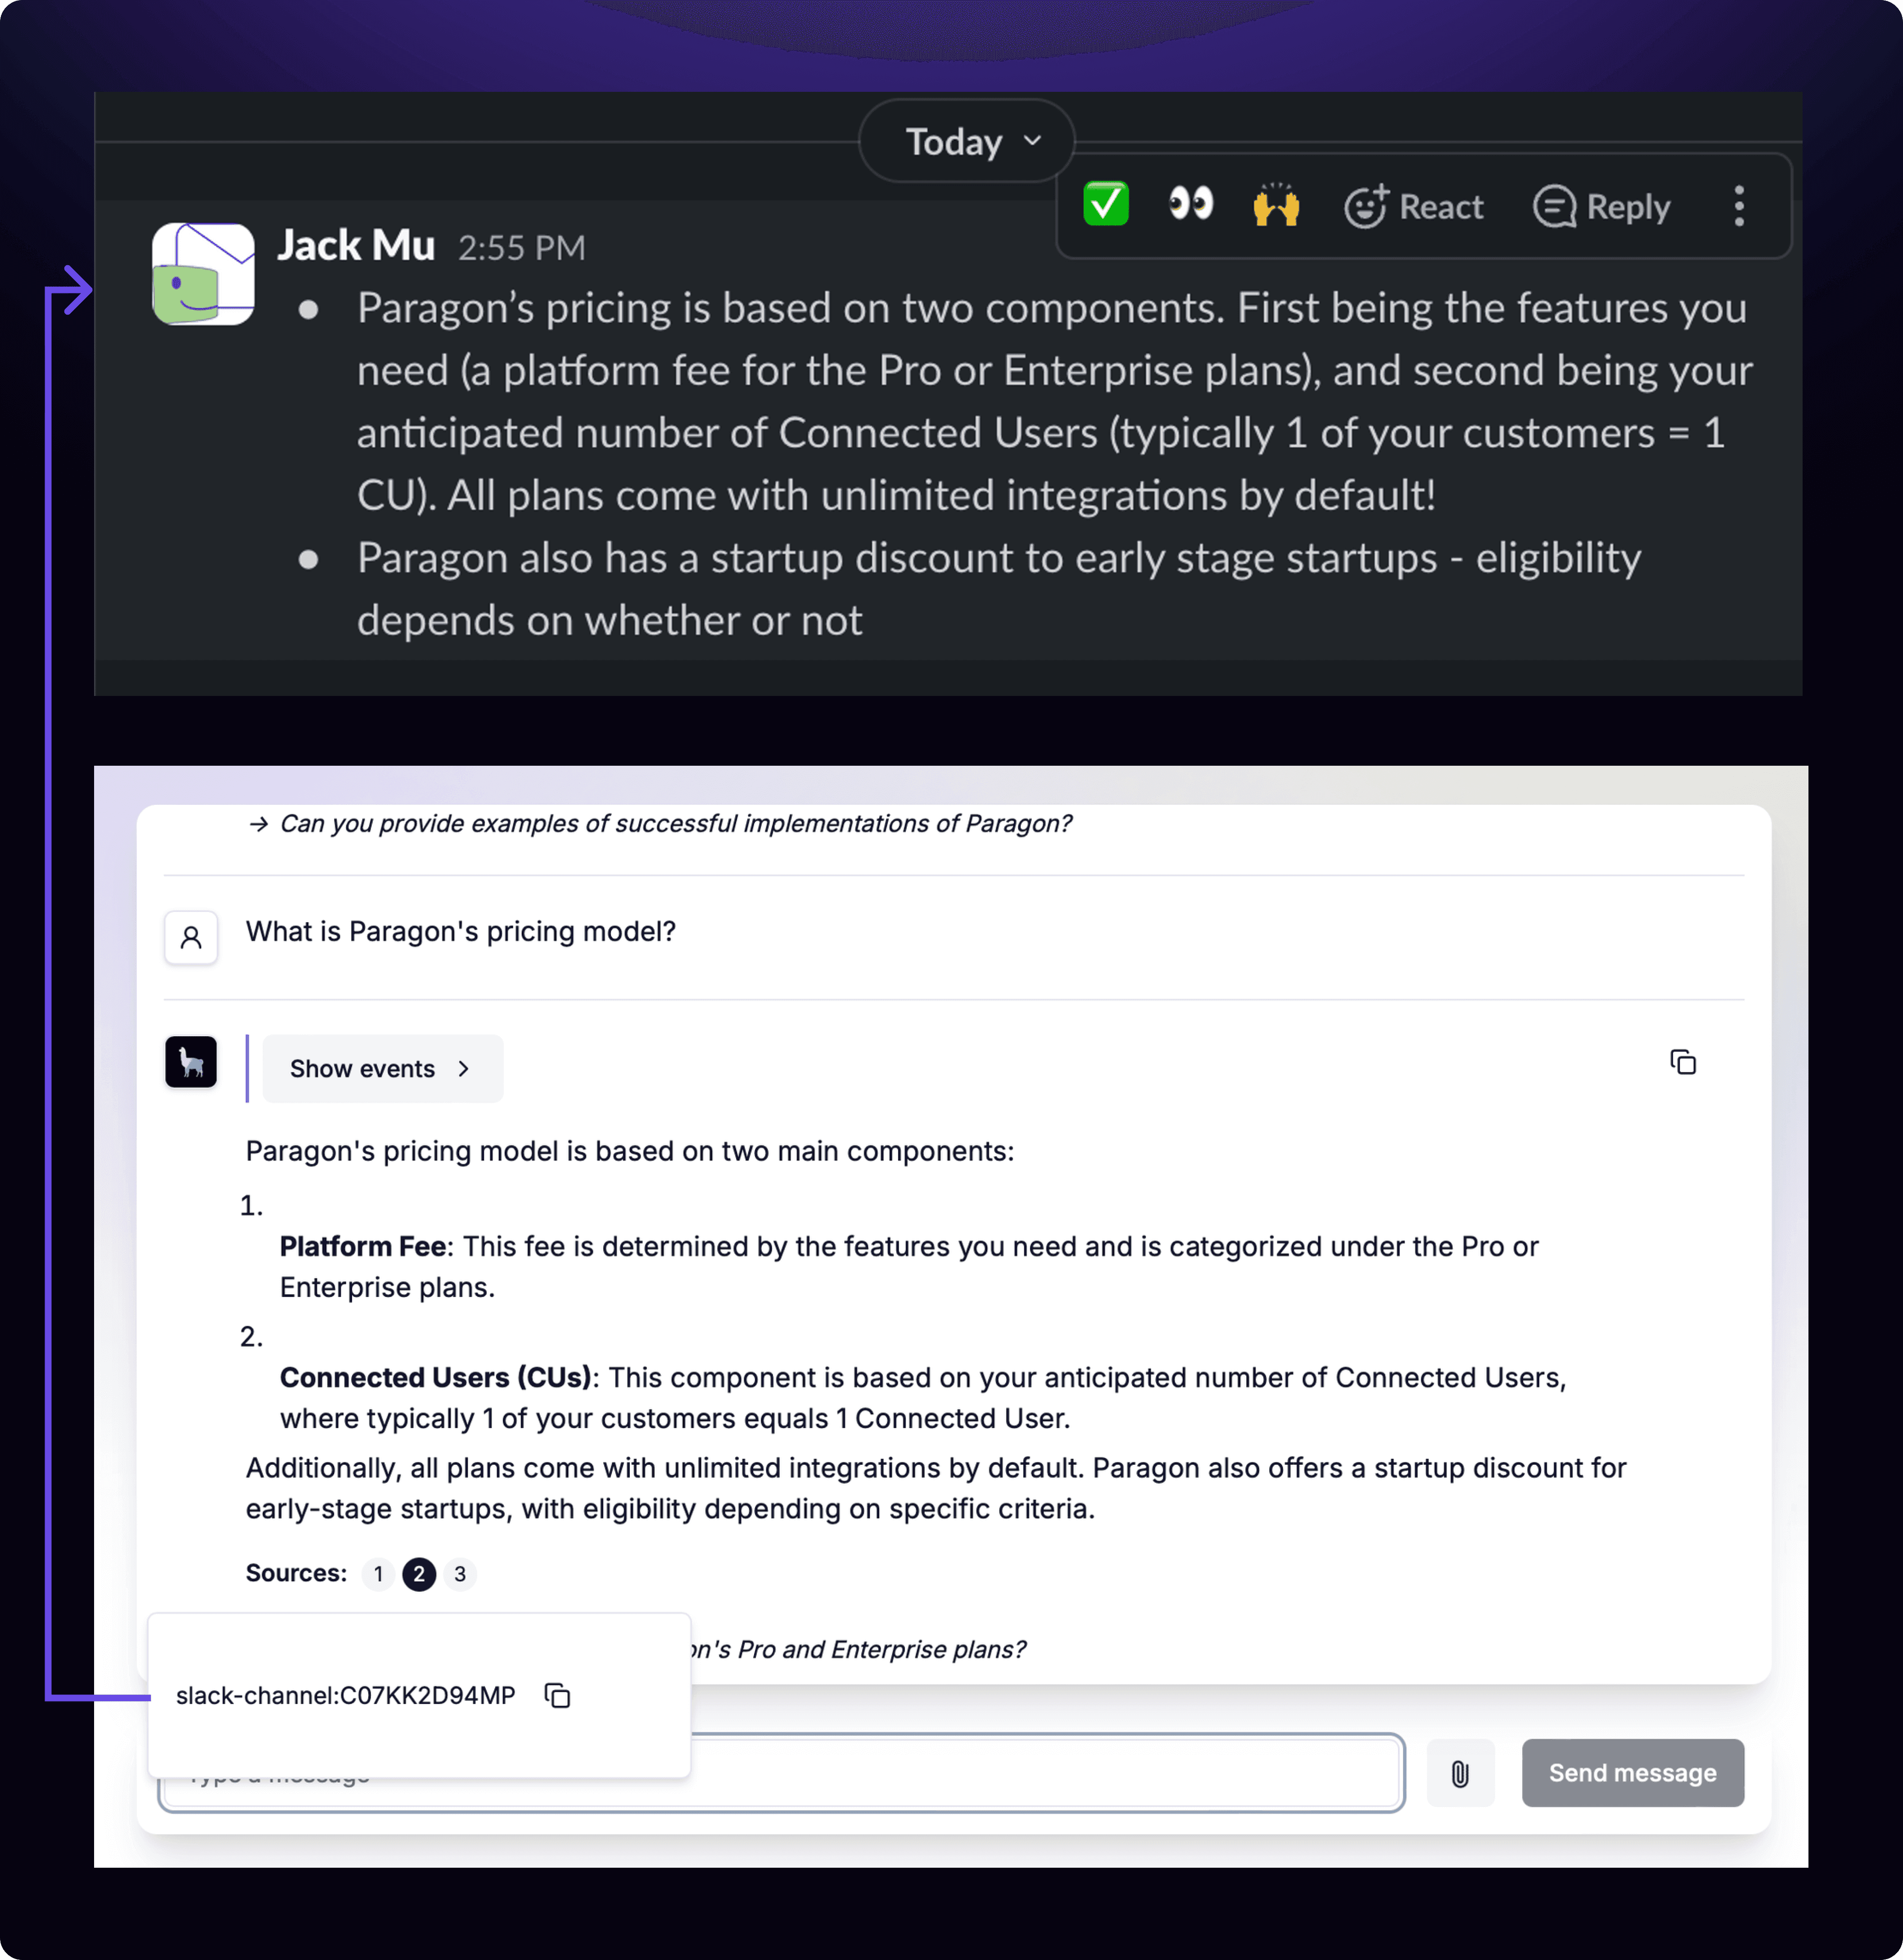Image resolution: width=1903 pixels, height=1960 pixels.
Task: Click the Send message button
Action: (1632, 1773)
